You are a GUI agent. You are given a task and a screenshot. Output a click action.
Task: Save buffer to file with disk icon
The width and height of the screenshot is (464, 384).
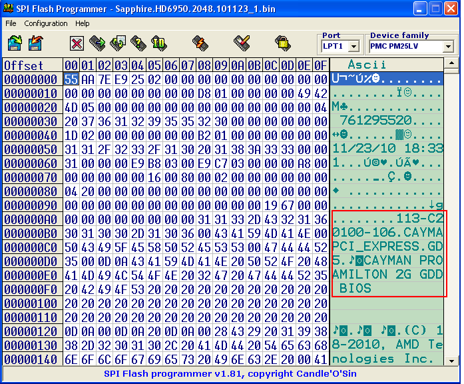pyautogui.click(x=35, y=43)
